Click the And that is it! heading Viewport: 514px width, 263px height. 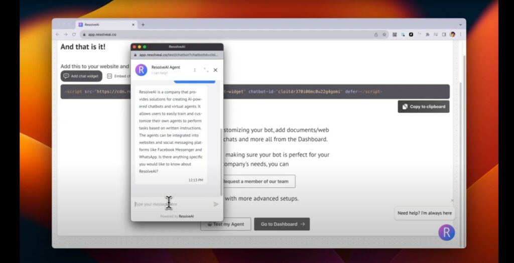point(83,47)
